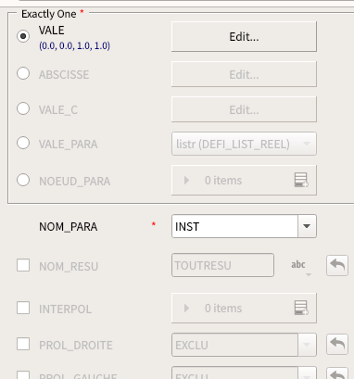The height and width of the screenshot is (379, 354).
Task: Click the abc text mode icon
Action: [x=298, y=265]
